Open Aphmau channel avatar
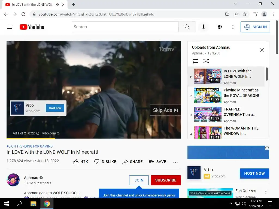 tap(13, 180)
